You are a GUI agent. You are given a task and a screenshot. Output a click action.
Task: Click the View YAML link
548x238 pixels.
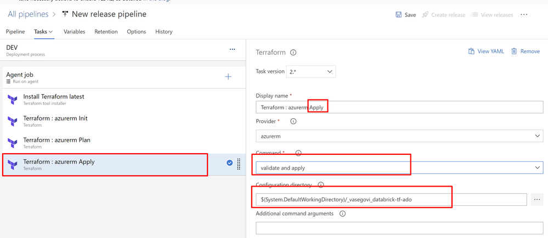point(491,51)
